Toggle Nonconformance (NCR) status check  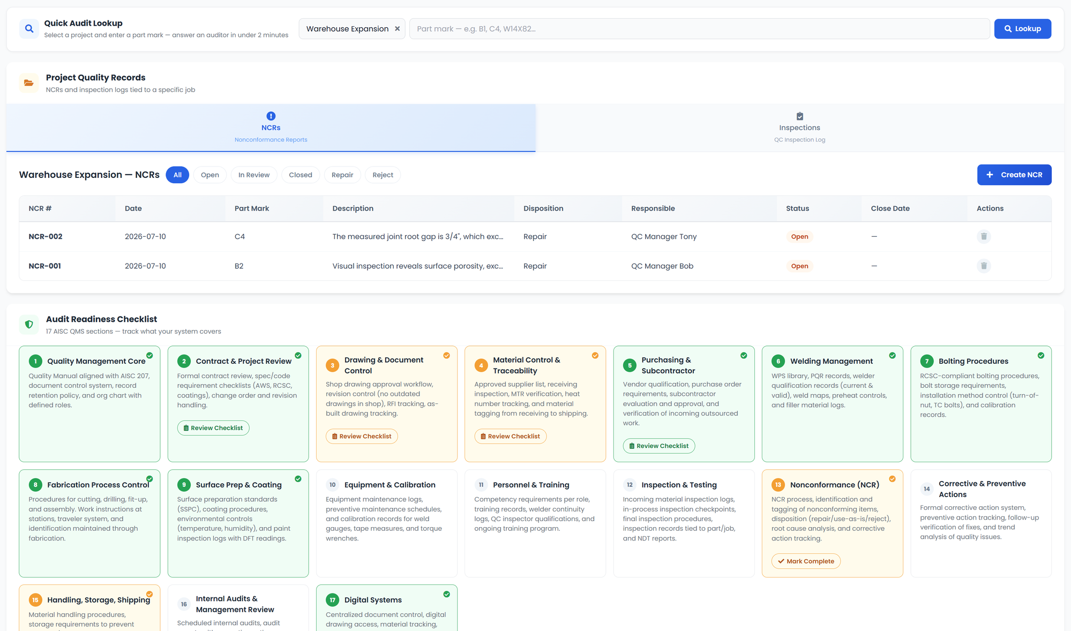pyautogui.click(x=892, y=479)
